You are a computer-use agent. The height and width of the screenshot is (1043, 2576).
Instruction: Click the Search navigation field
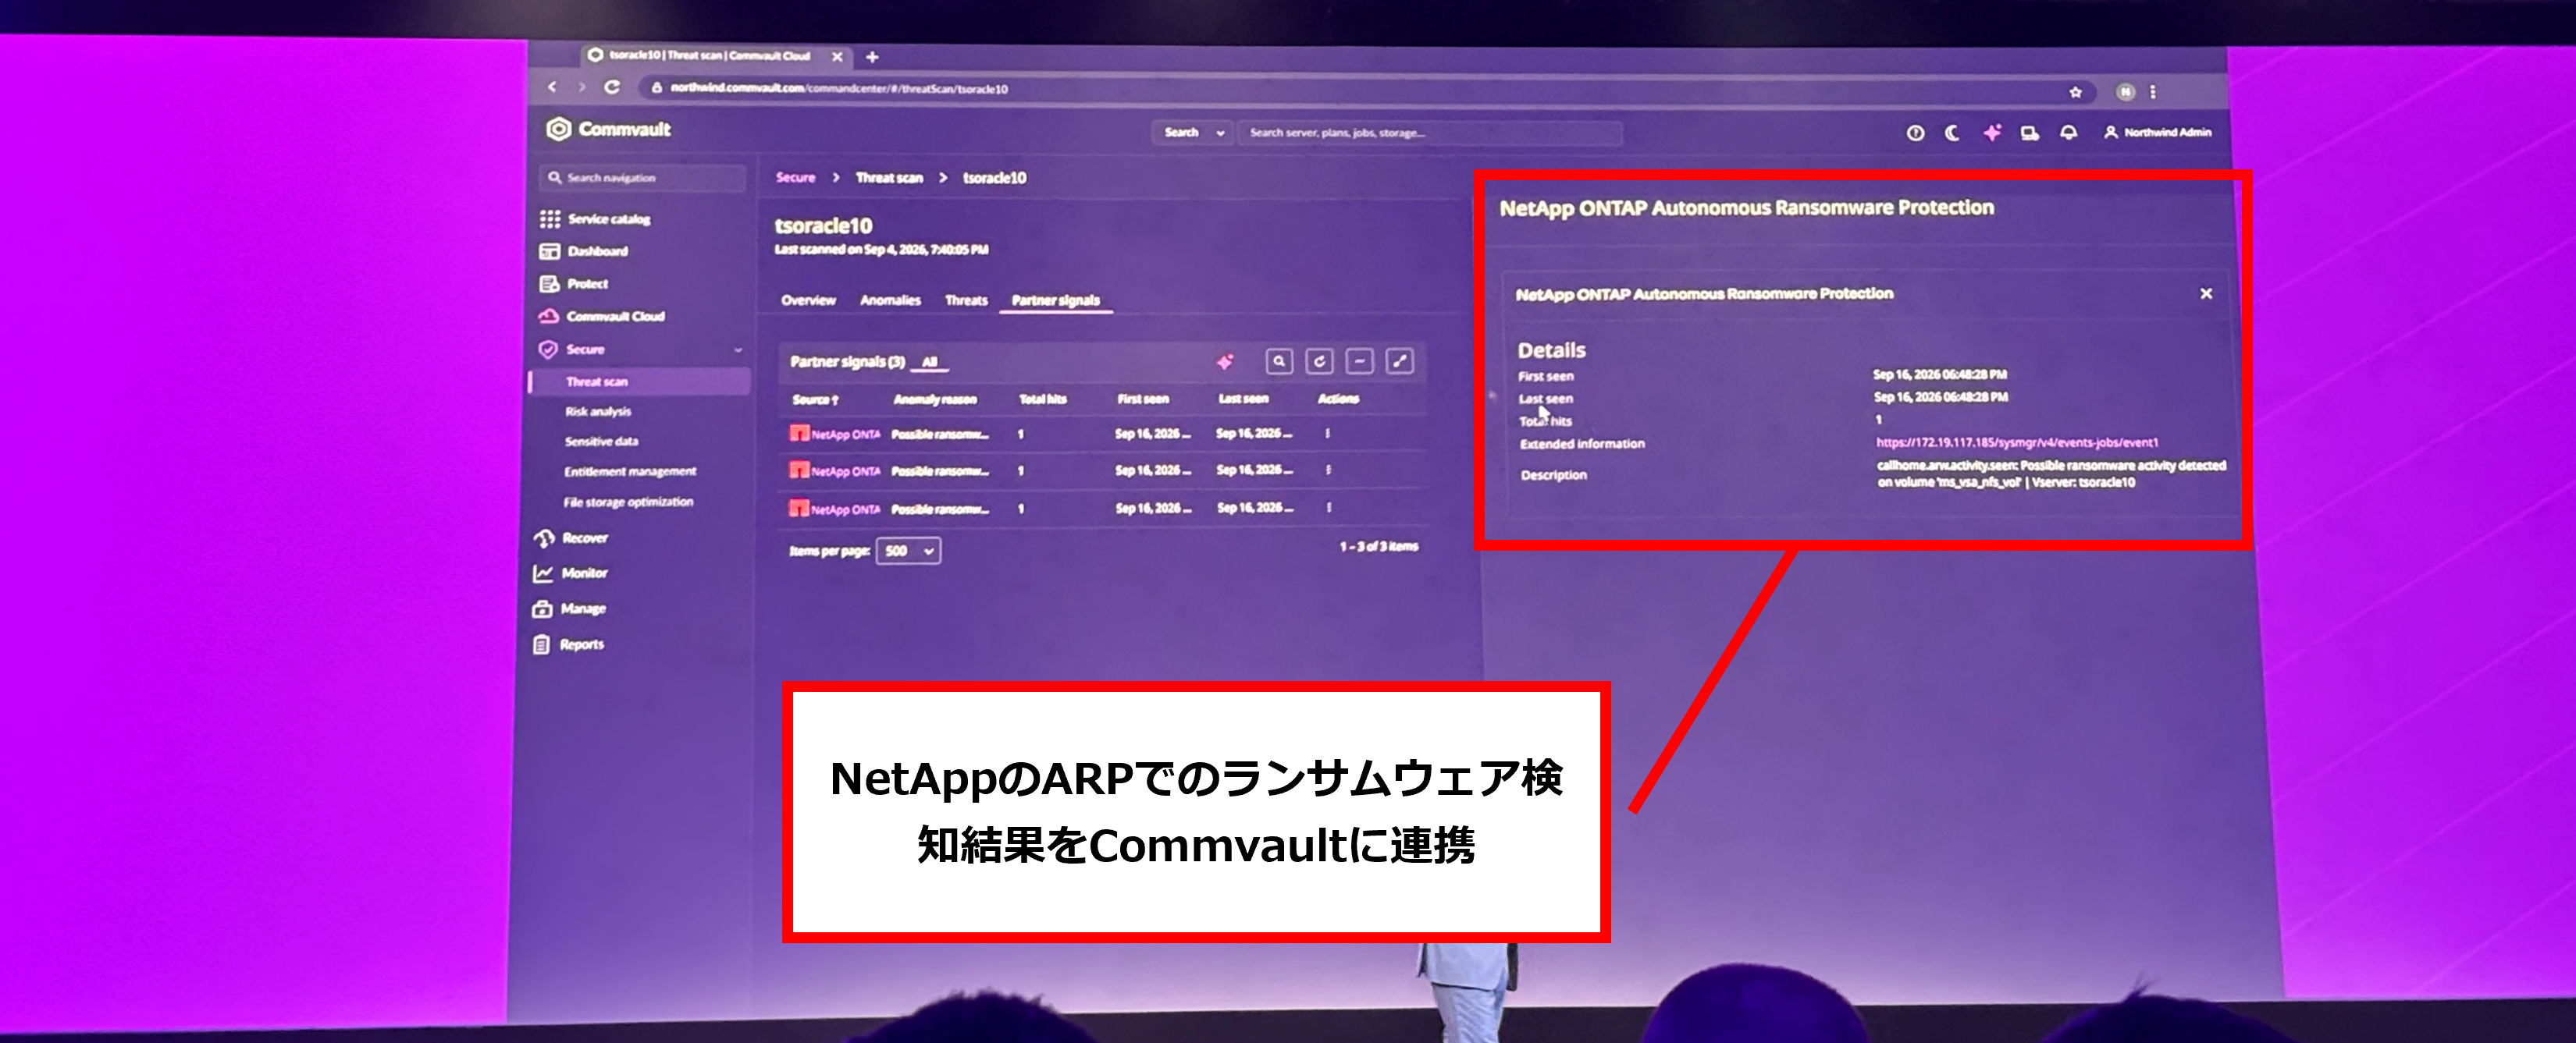pos(642,178)
